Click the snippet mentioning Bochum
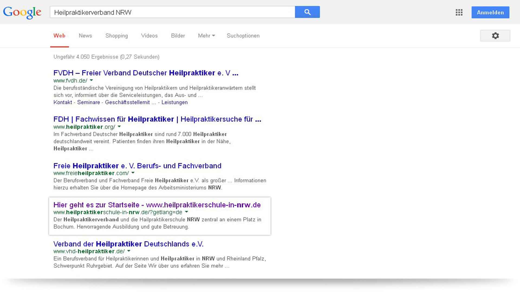 click(x=157, y=223)
